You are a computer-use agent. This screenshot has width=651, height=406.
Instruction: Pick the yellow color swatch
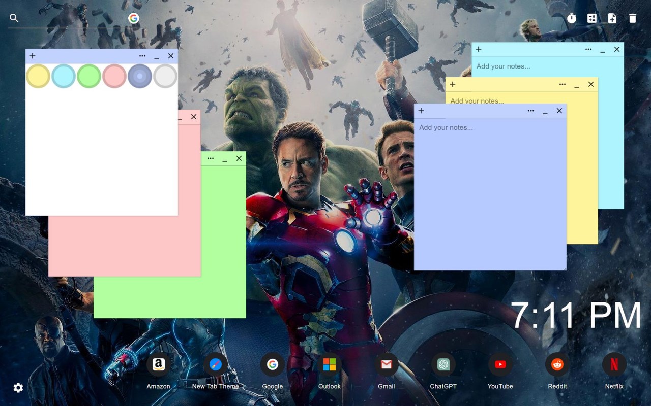(x=38, y=76)
